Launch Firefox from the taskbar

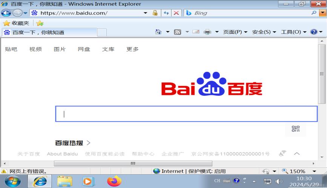[x=114, y=181]
